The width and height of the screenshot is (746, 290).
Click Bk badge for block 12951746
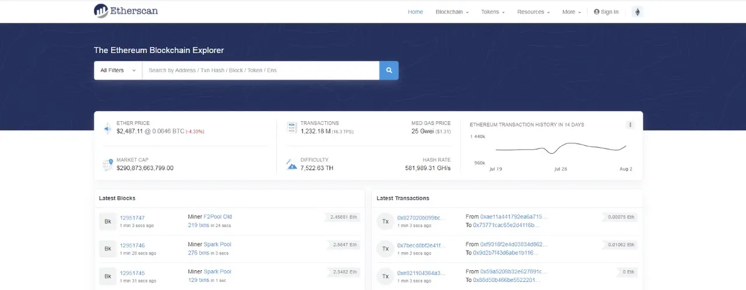pyautogui.click(x=108, y=249)
